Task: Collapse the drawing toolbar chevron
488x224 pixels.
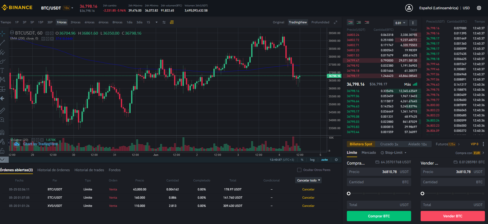Action: [x=2, y=160]
